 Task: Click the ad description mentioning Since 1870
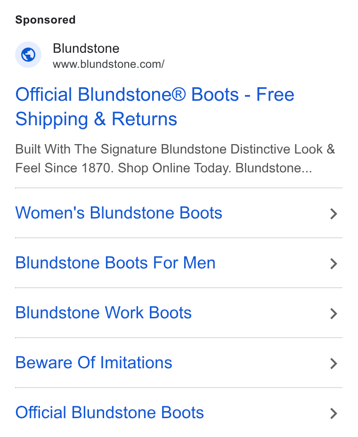[x=175, y=158]
